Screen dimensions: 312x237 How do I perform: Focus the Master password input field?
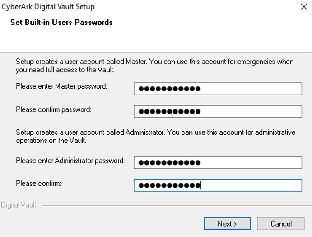(218, 89)
